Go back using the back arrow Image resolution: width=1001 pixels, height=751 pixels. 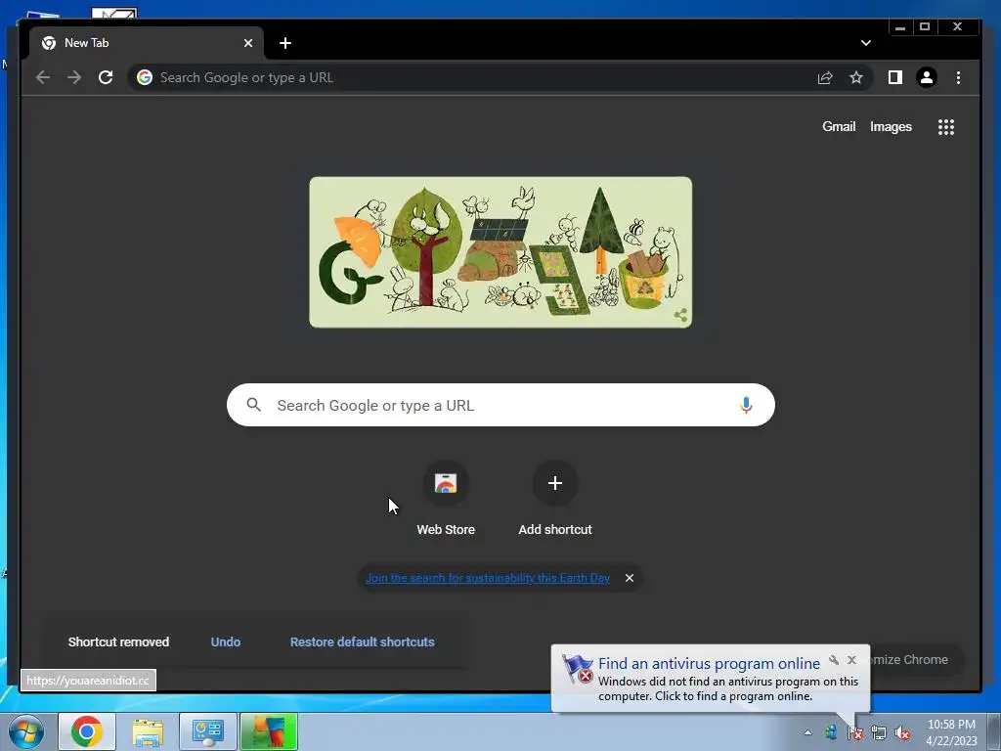(x=43, y=77)
